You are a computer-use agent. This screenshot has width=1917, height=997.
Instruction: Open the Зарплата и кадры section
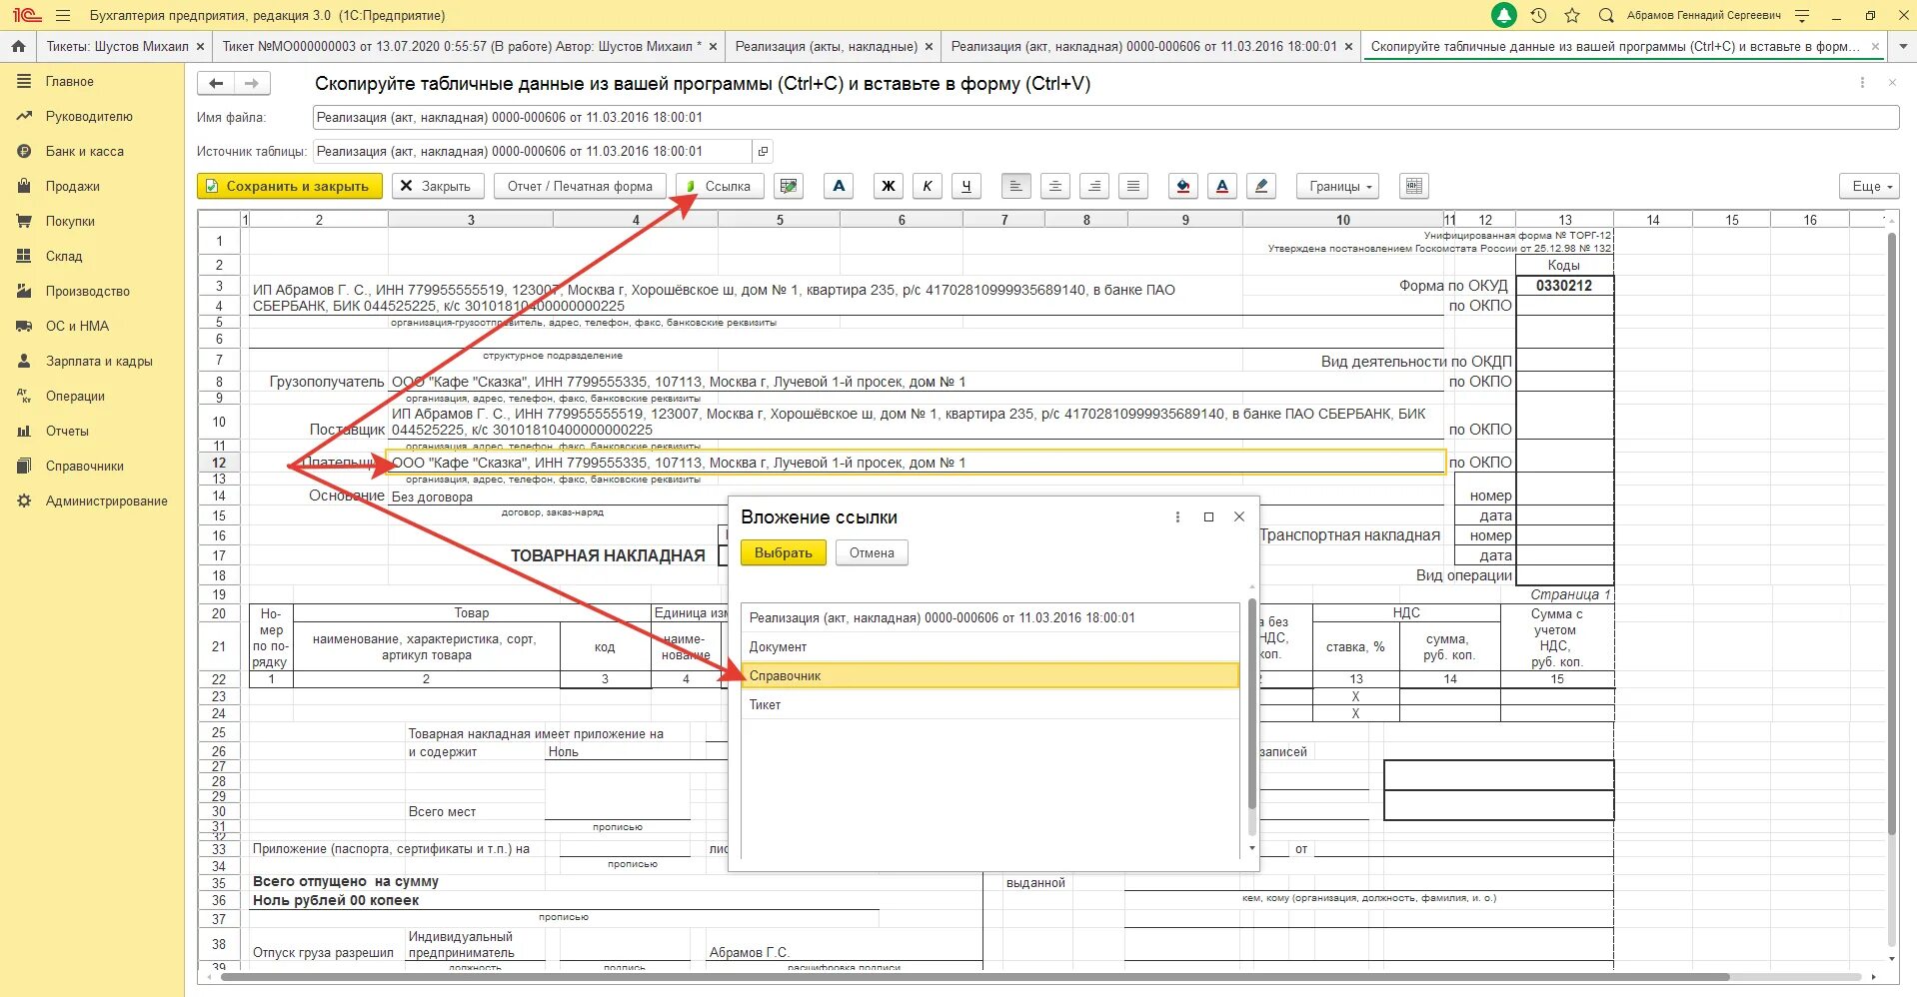[99, 361]
